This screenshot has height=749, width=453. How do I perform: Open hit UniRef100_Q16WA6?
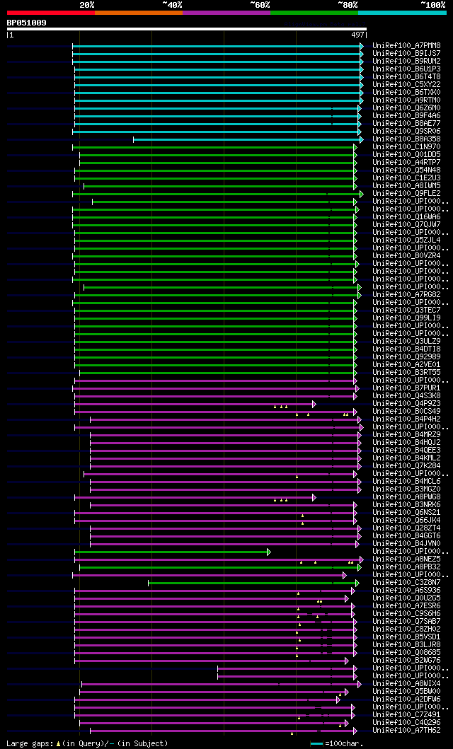coord(407,217)
